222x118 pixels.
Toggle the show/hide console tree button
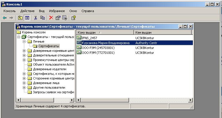pos(27,18)
